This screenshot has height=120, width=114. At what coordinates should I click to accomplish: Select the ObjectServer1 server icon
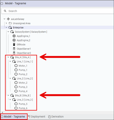(14, 49)
